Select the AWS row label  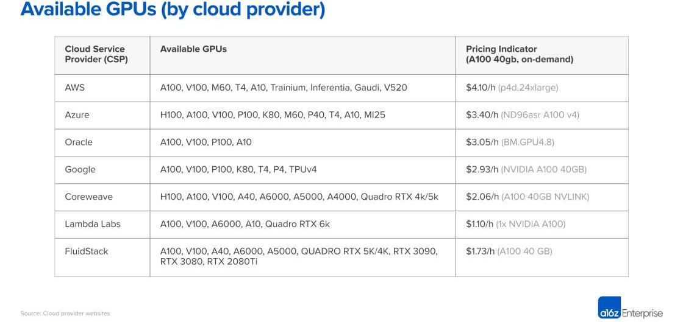75,88
